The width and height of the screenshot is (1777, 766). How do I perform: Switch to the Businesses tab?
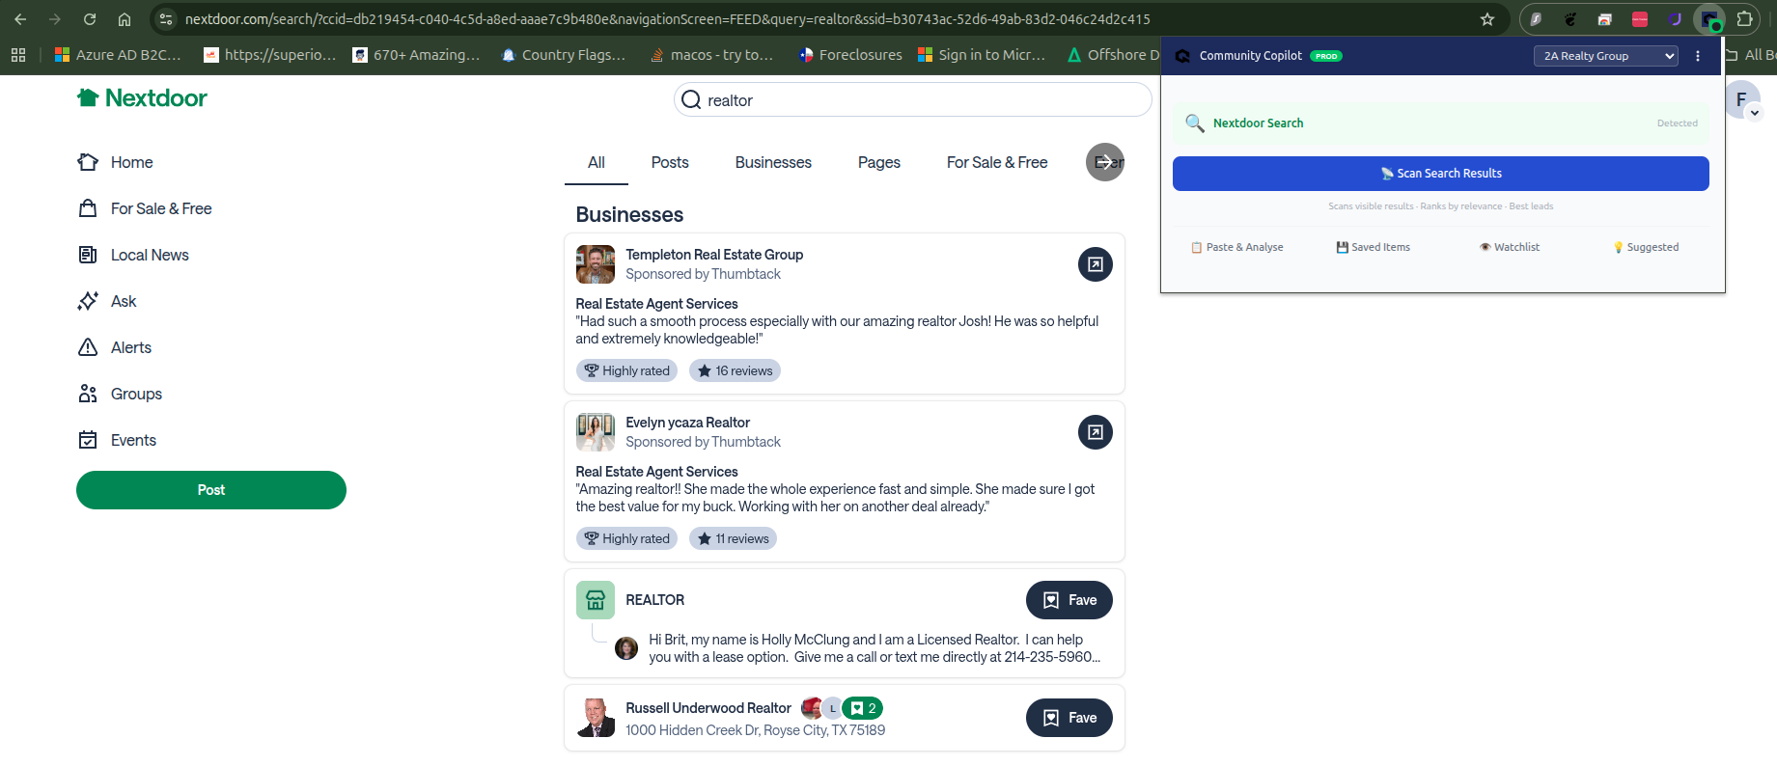(773, 162)
